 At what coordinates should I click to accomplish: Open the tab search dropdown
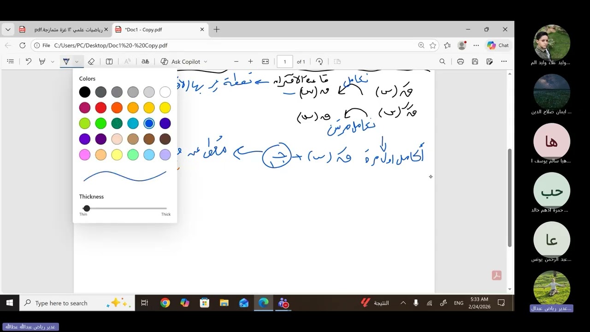8,30
